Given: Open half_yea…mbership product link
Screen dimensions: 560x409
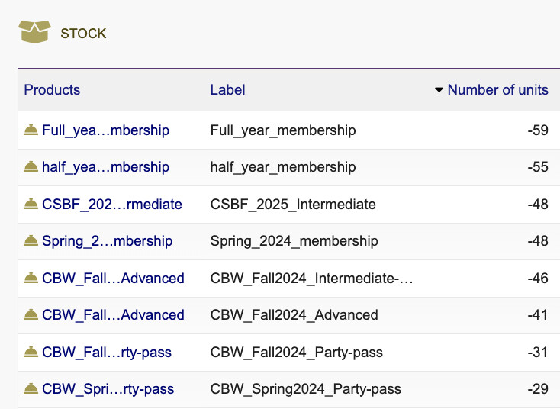Looking at the screenshot, I should click(x=106, y=167).
